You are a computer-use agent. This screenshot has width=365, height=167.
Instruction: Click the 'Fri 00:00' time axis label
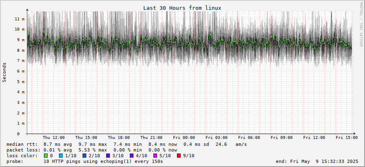click(x=184, y=138)
